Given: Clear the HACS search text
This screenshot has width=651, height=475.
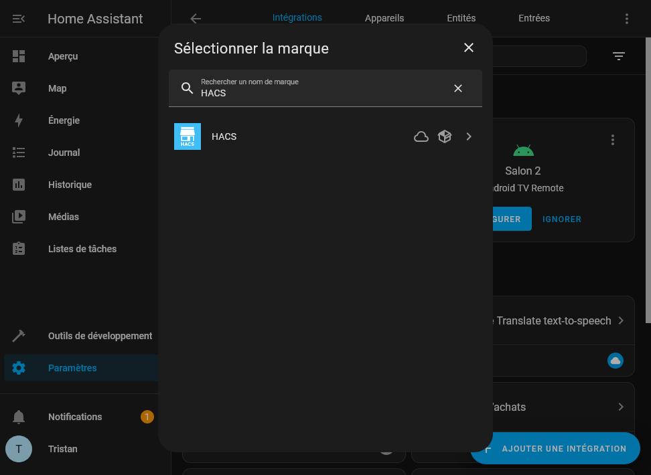Looking at the screenshot, I should click(x=458, y=88).
